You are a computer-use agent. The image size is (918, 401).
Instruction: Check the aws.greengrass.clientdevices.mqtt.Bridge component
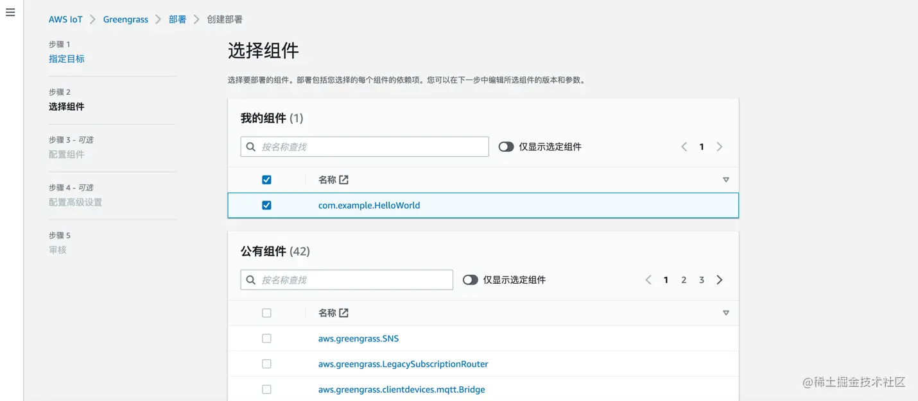click(x=266, y=389)
